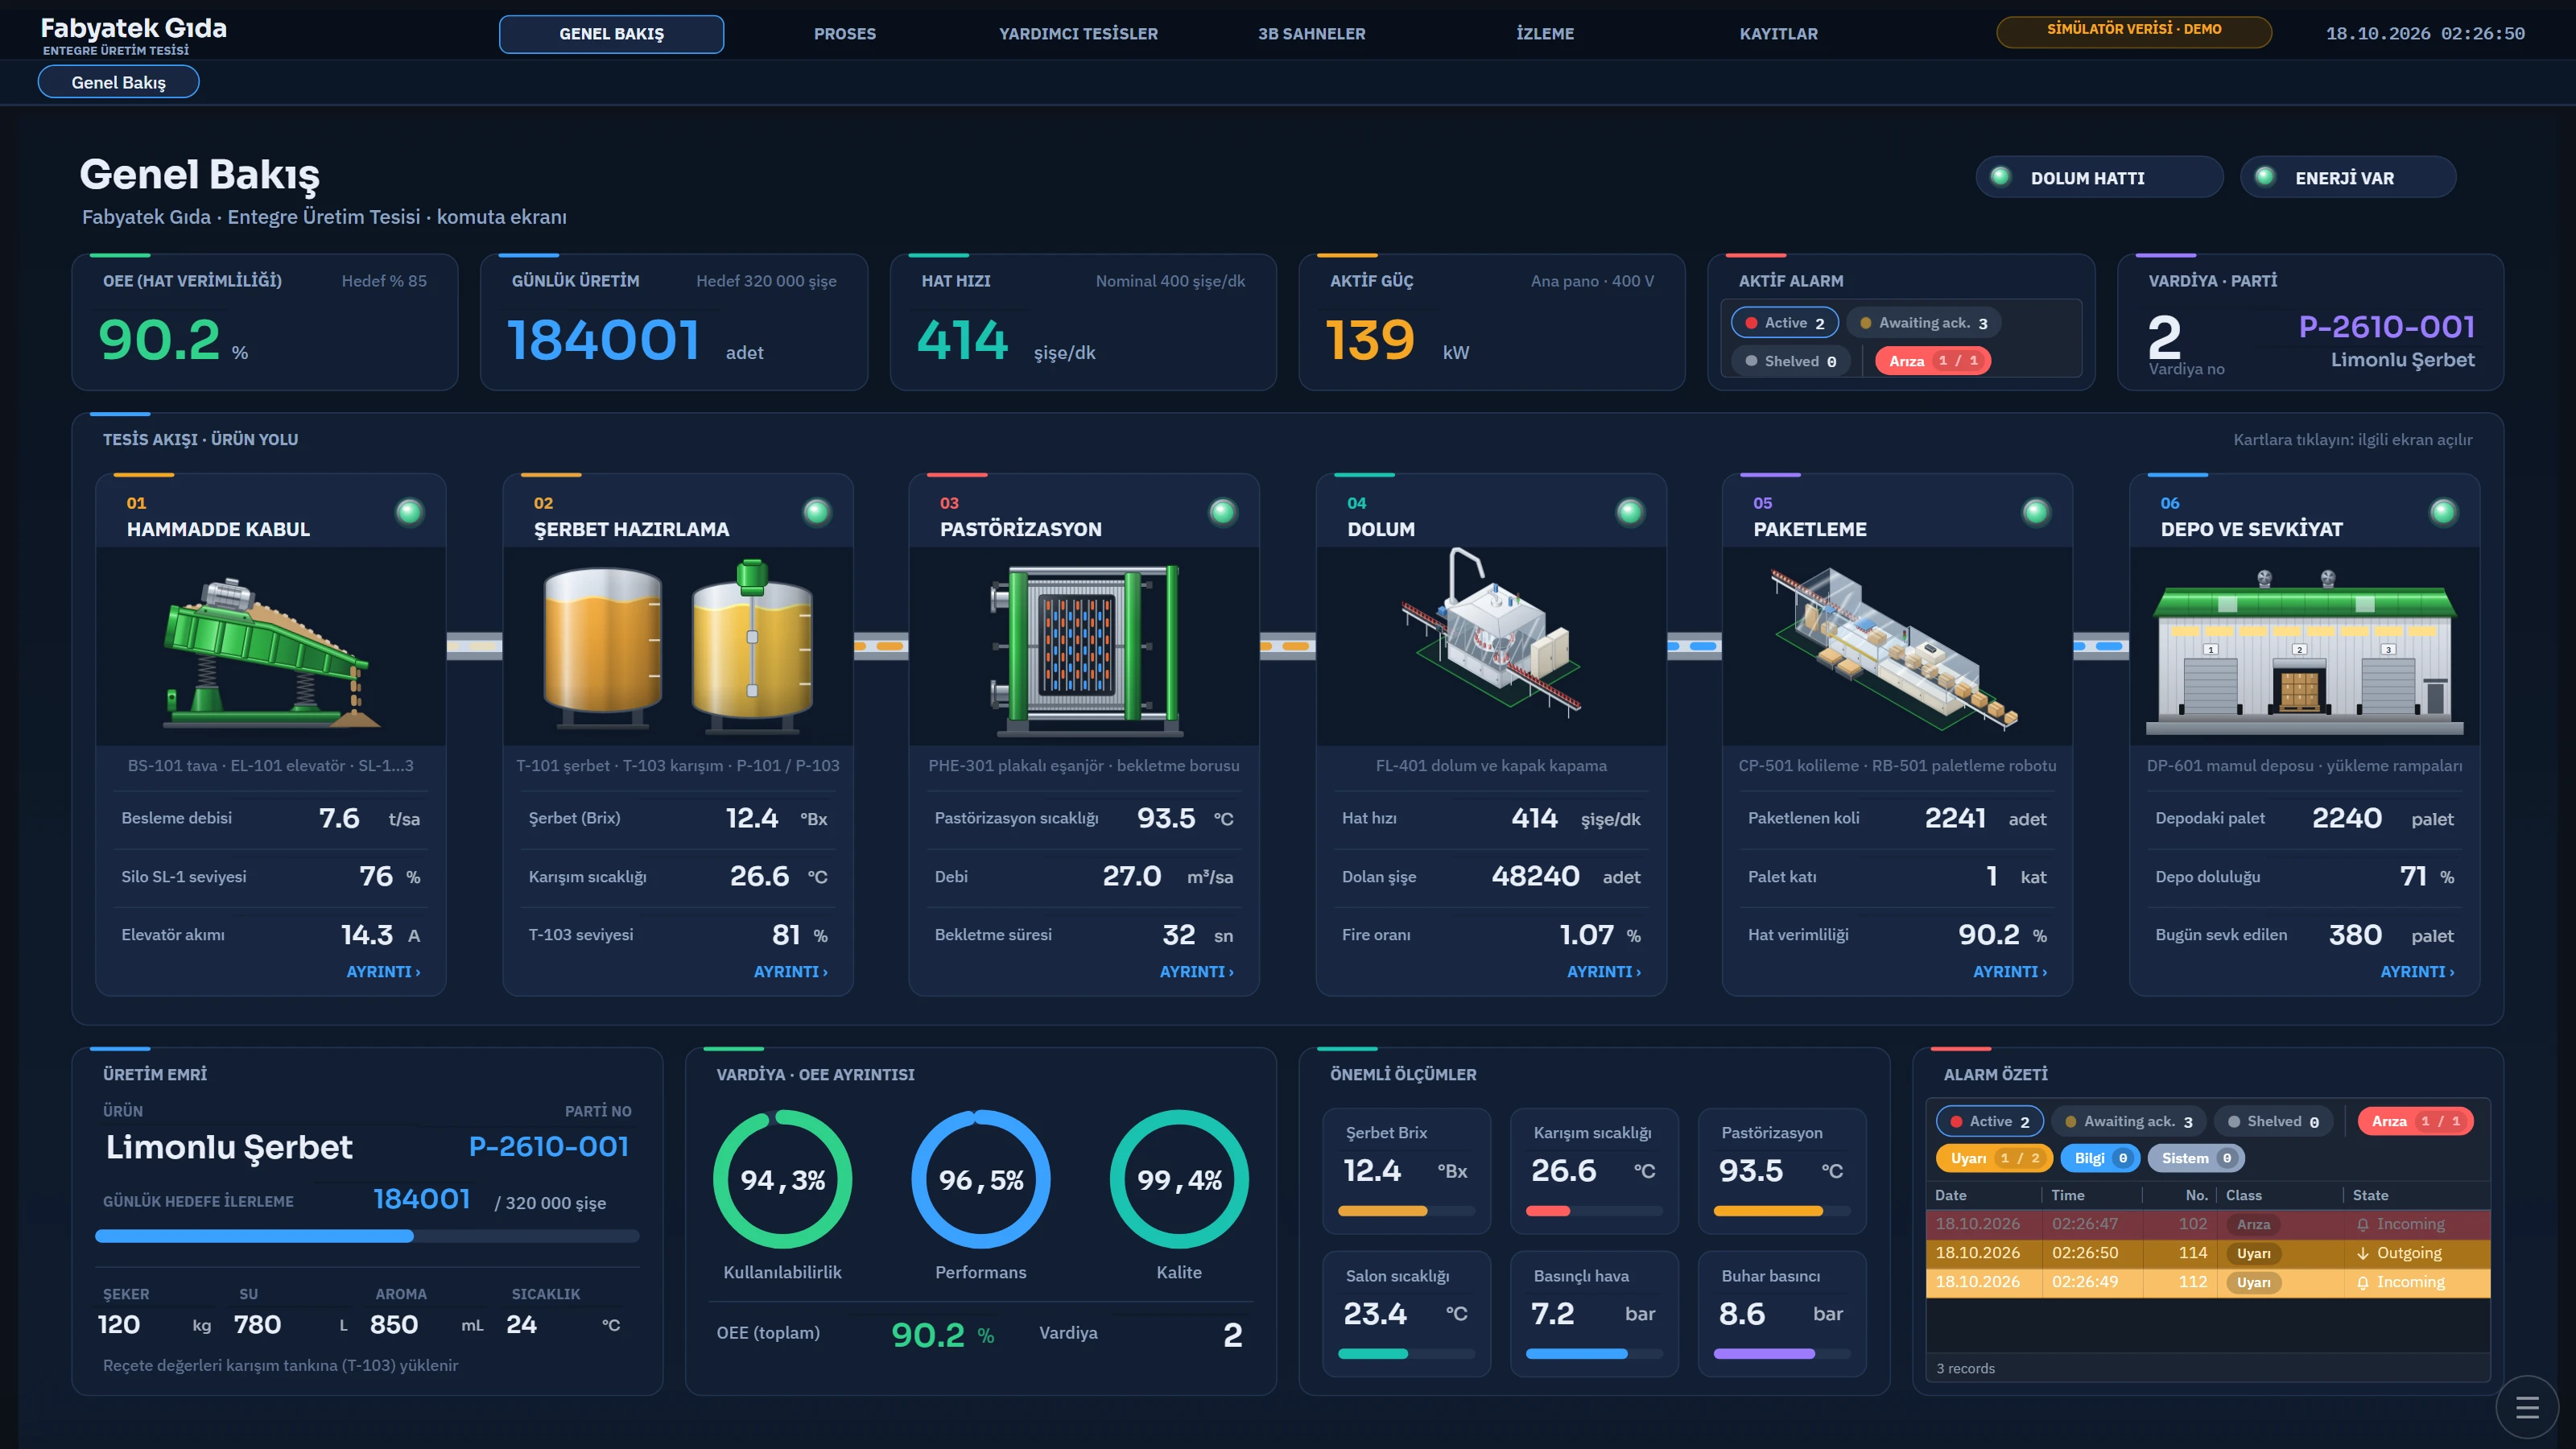Click the Genel Bakış breadcrumb button

click(x=118, y=82)
